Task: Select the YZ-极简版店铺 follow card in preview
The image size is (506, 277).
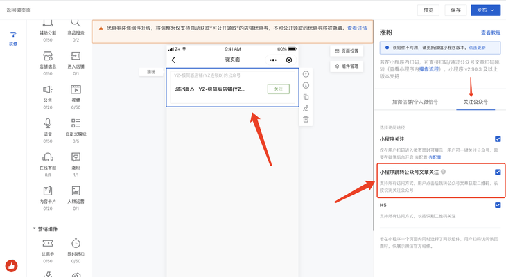Action: [232, 87]
